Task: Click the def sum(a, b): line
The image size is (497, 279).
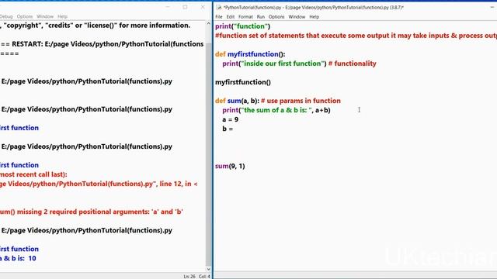Action: click(278, 101)
